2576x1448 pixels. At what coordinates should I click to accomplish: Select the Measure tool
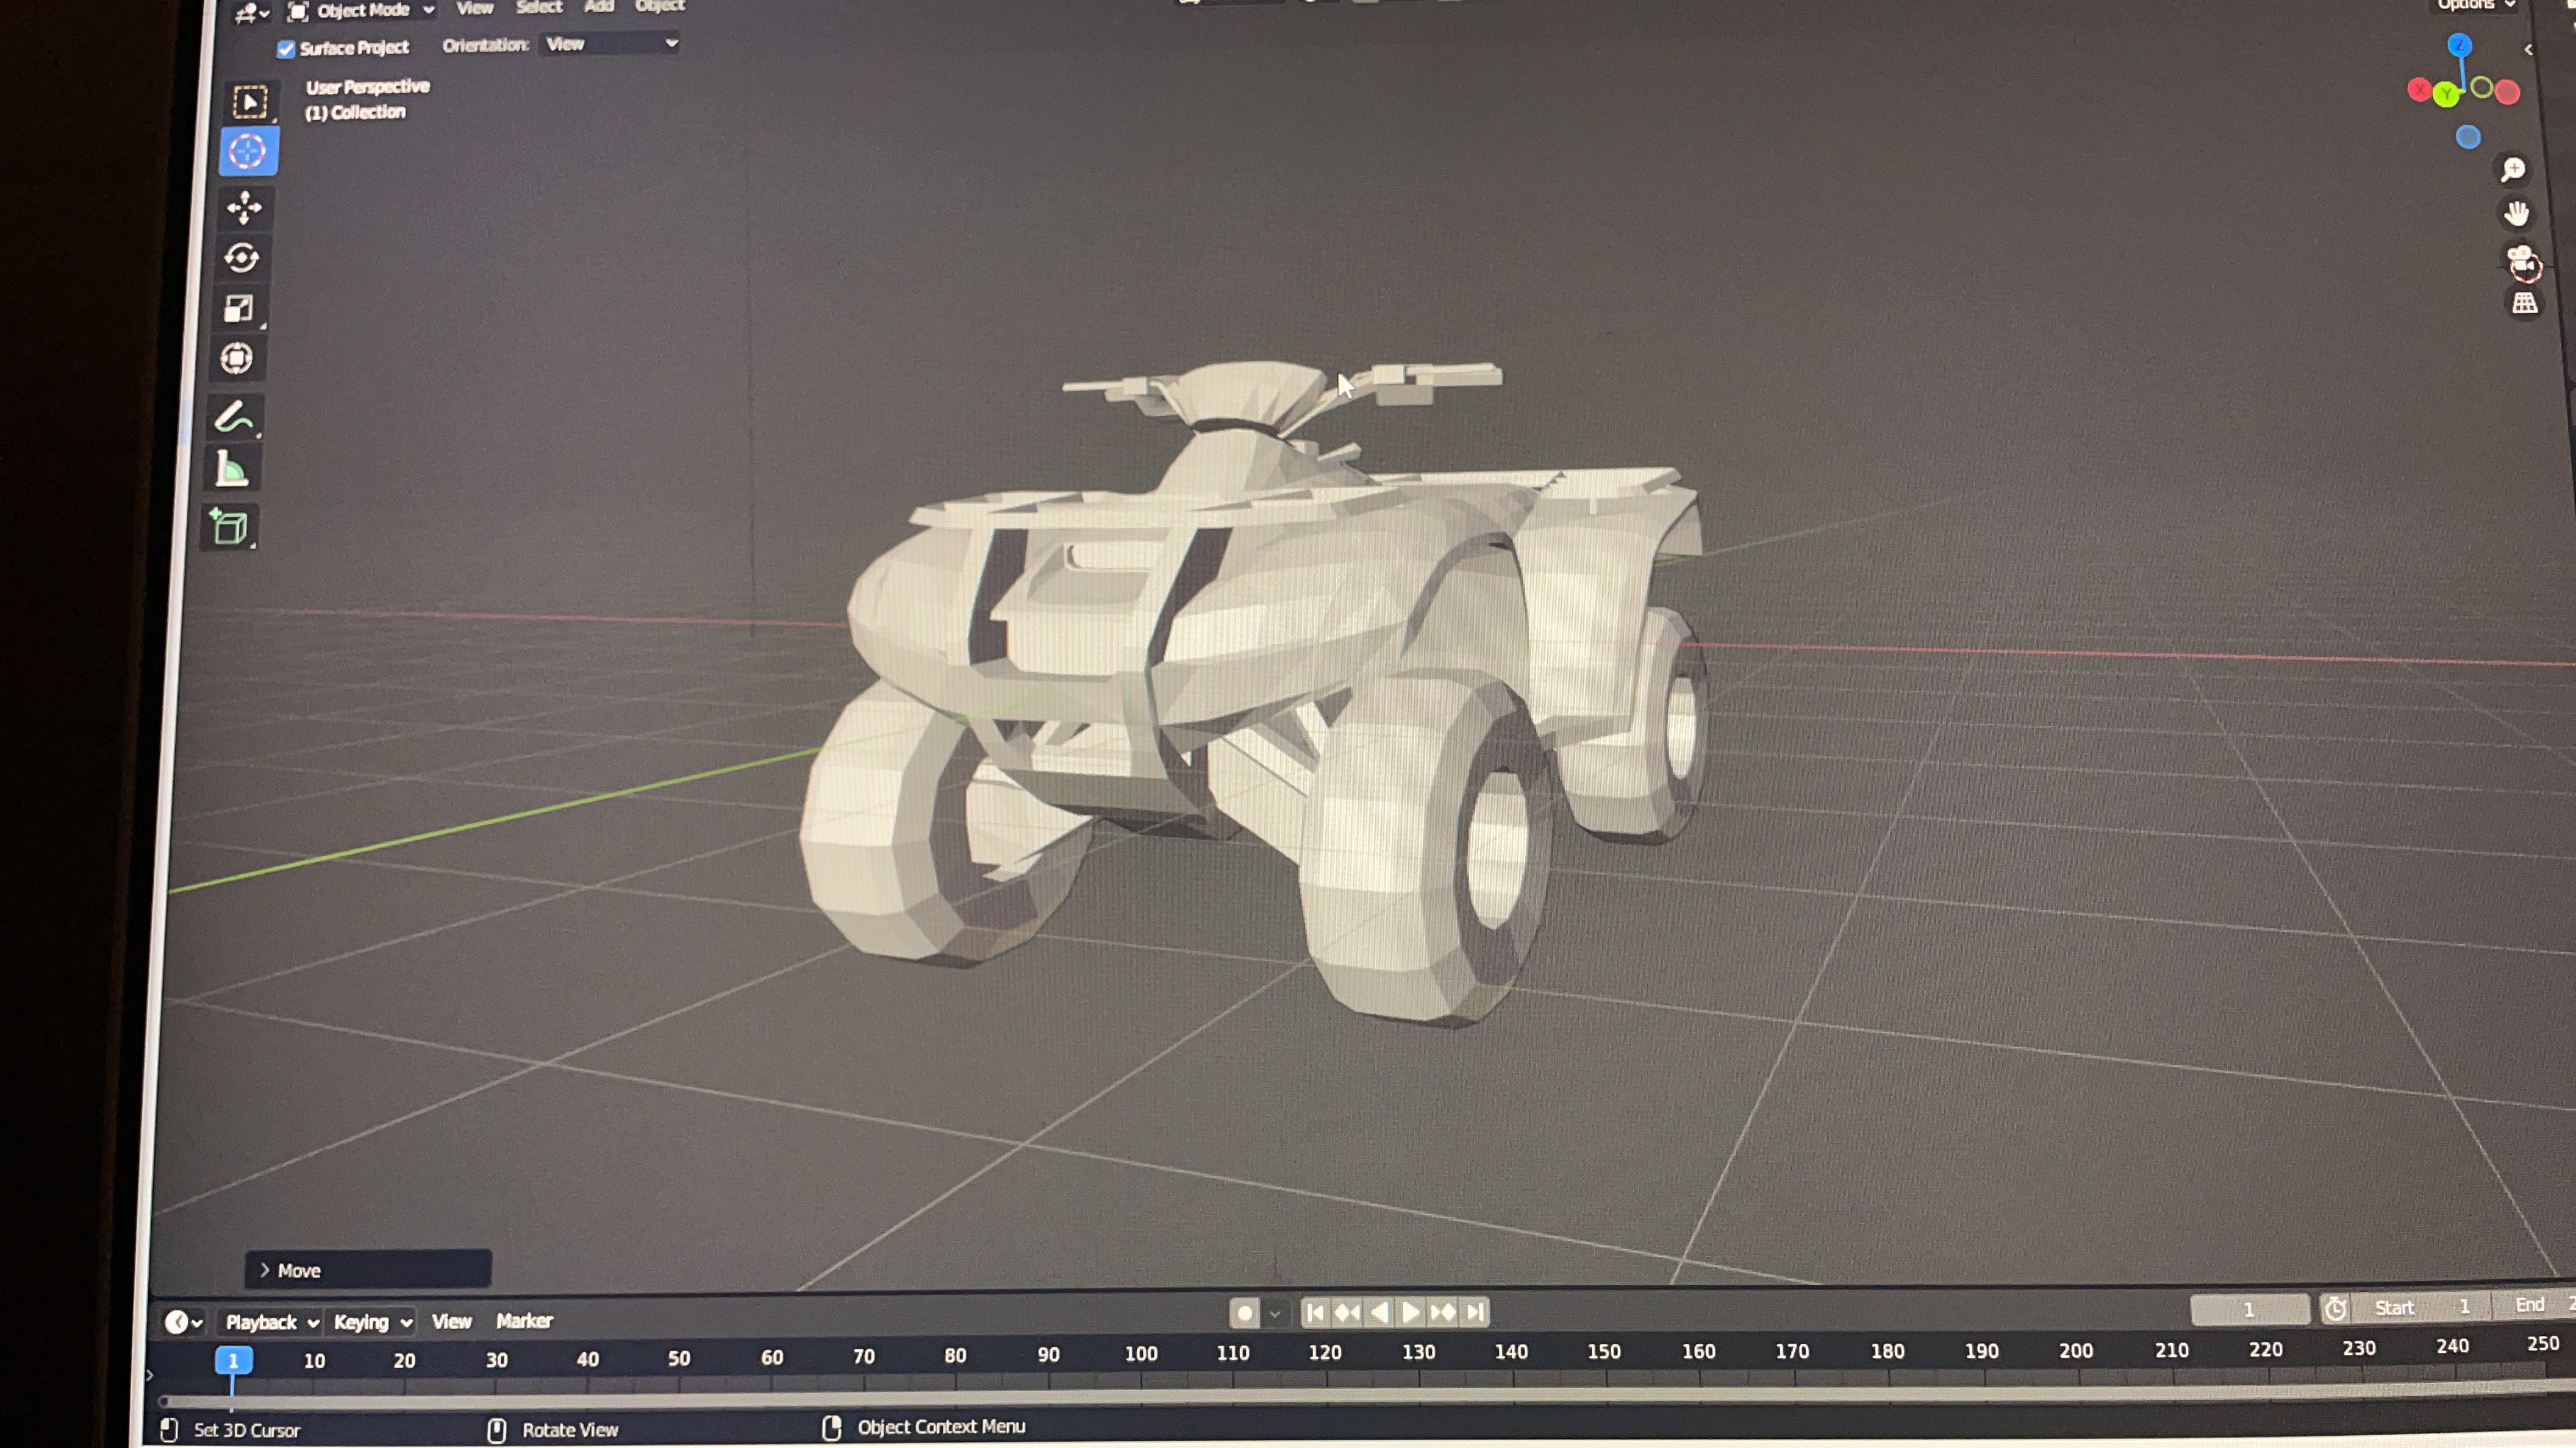tap(231, 467)
